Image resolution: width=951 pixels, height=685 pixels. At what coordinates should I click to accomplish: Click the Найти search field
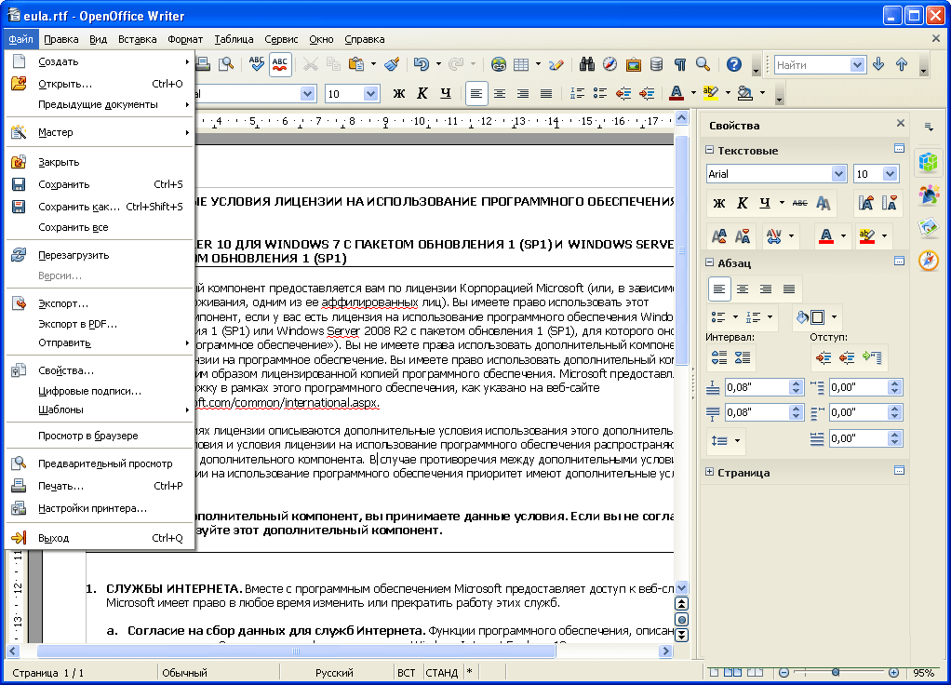pyautogui.click(x=812, y=64)
